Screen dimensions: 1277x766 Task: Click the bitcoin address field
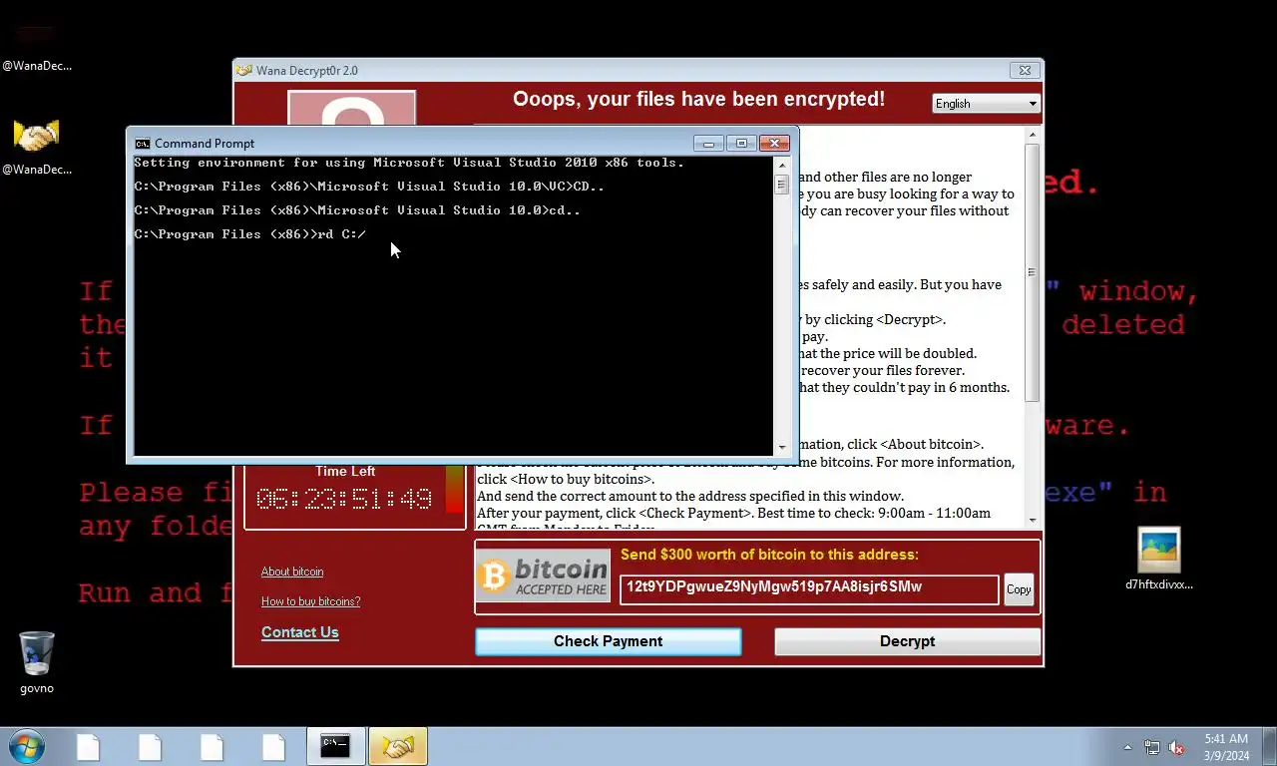pyautogui.click(x=808, y=588)
